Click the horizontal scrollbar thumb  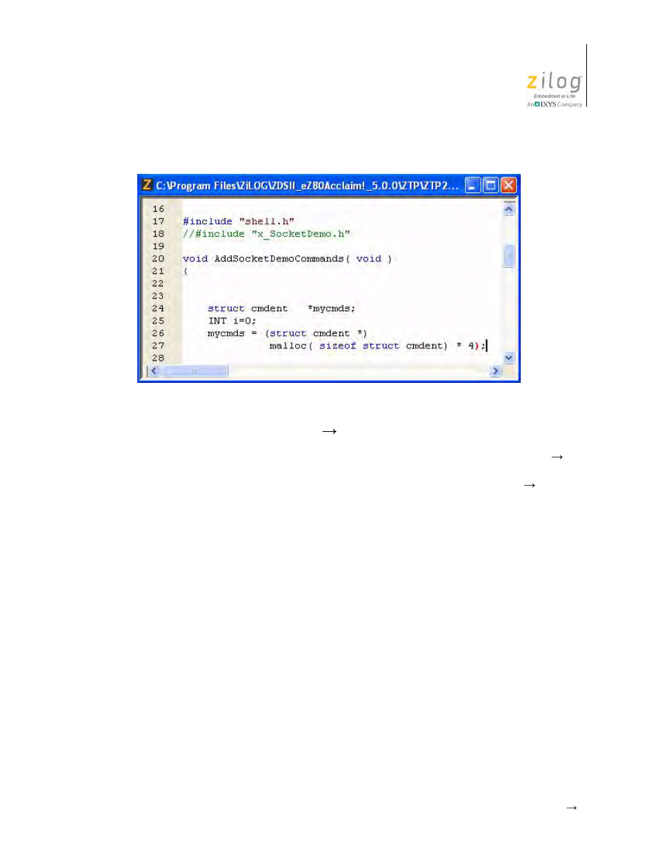(x=195, y=371)
